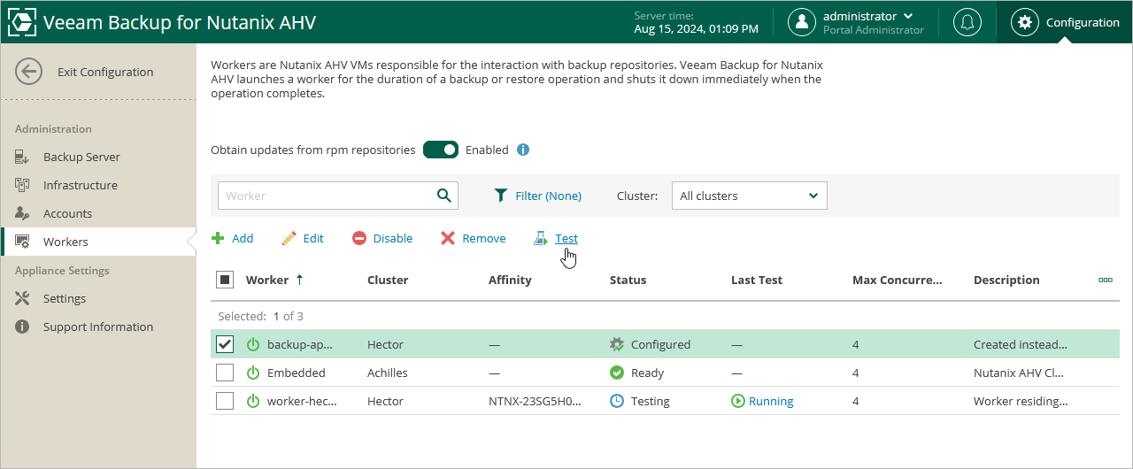Screen dimensions: 1133x469
Task: Sort by the Status column header
Action: pos(628,280)
